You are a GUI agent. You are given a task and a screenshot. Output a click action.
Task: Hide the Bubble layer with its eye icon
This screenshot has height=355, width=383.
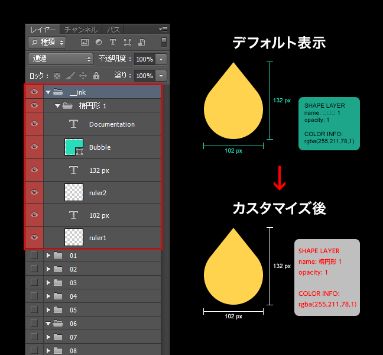34,147
